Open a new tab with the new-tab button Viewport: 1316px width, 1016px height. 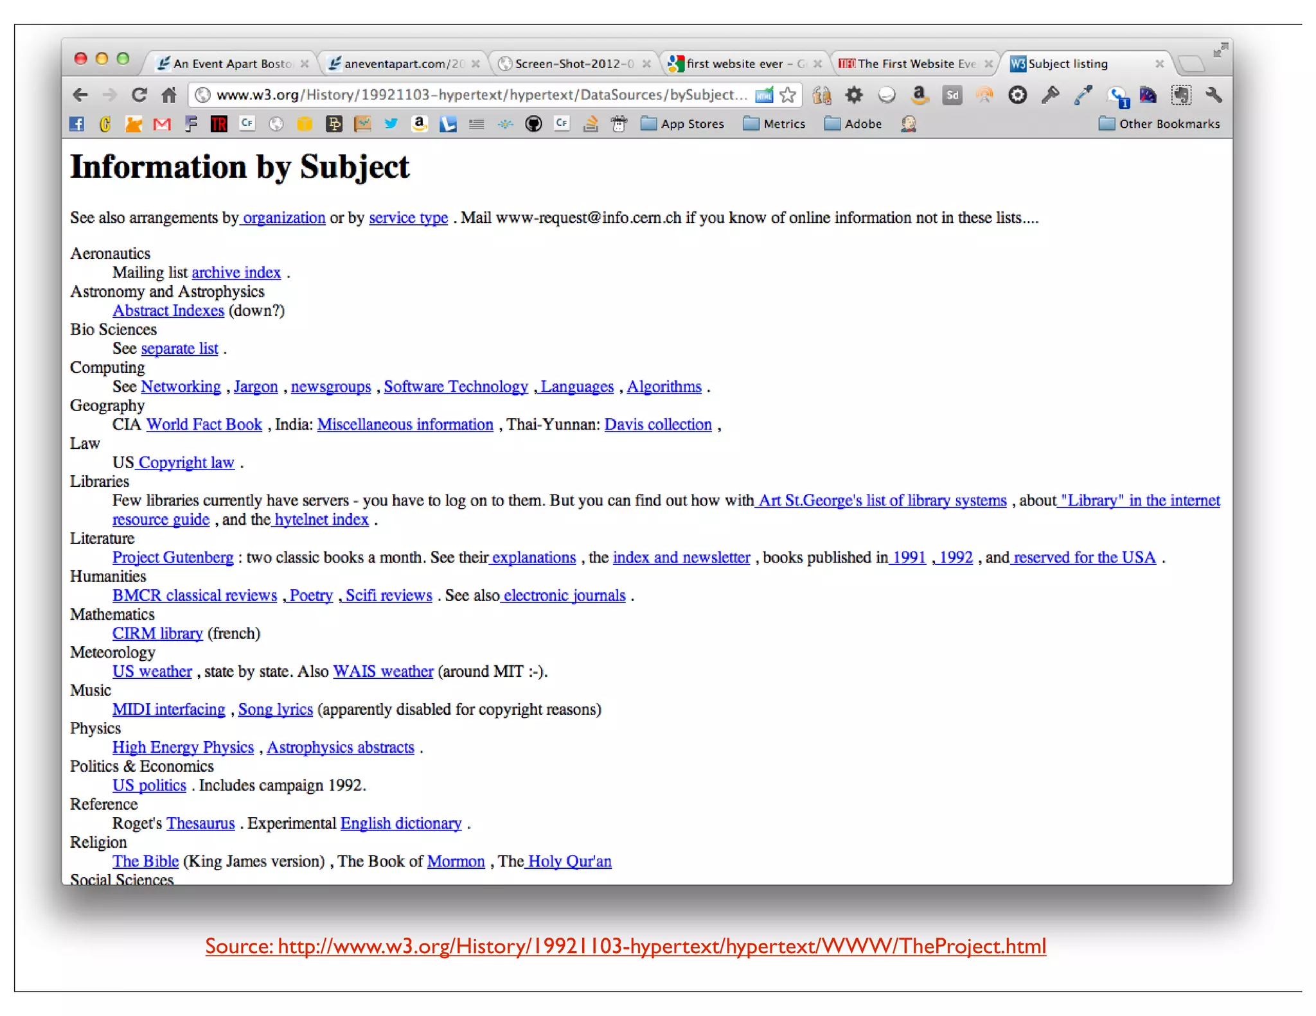(x=1191, y=64)
